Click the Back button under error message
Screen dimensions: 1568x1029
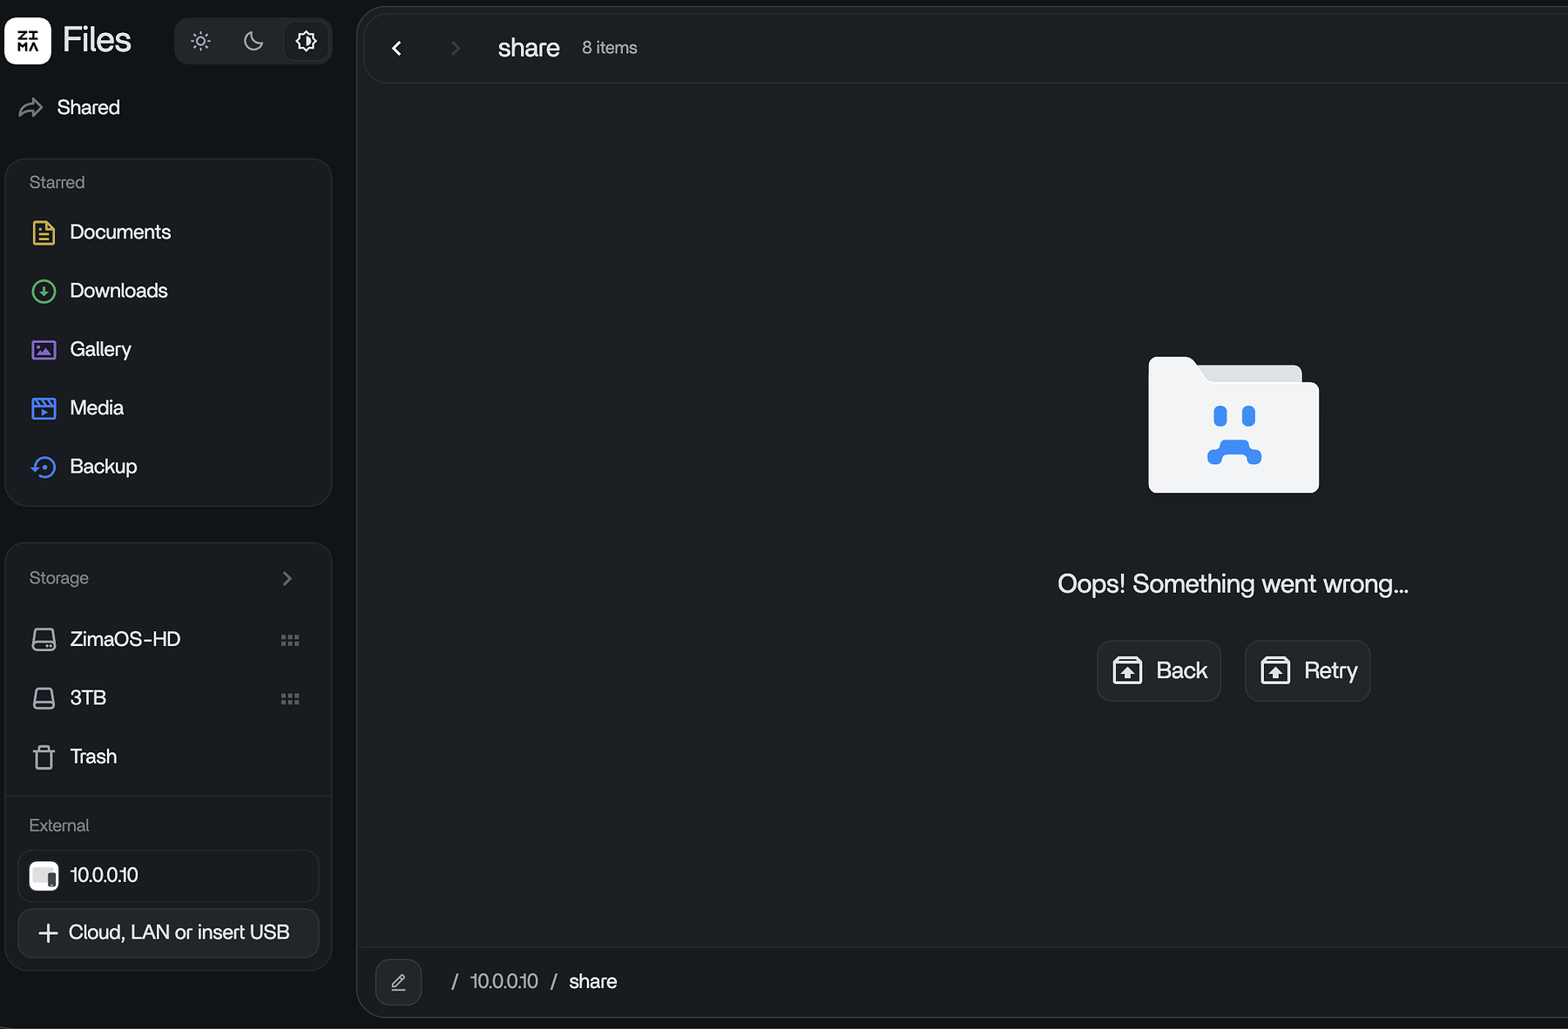(1159, 671)
